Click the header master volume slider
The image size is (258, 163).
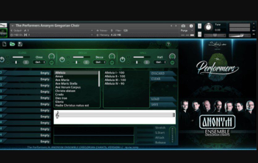click(240, 35)
